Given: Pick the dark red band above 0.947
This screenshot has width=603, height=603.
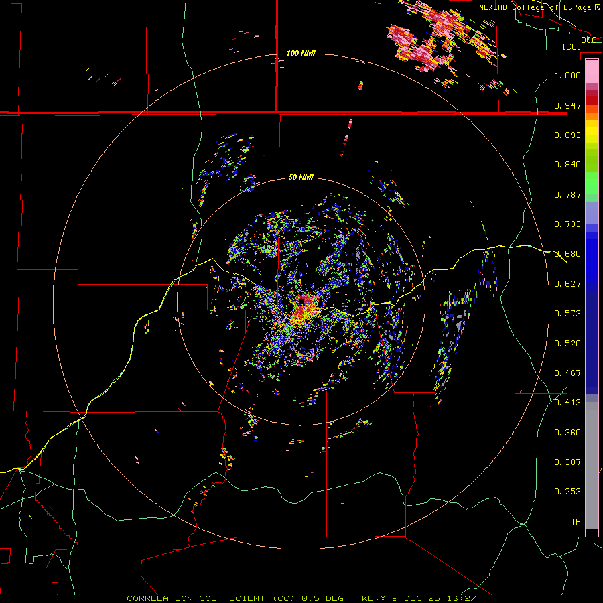Looking at the screenshot, I should pos(592,100).
